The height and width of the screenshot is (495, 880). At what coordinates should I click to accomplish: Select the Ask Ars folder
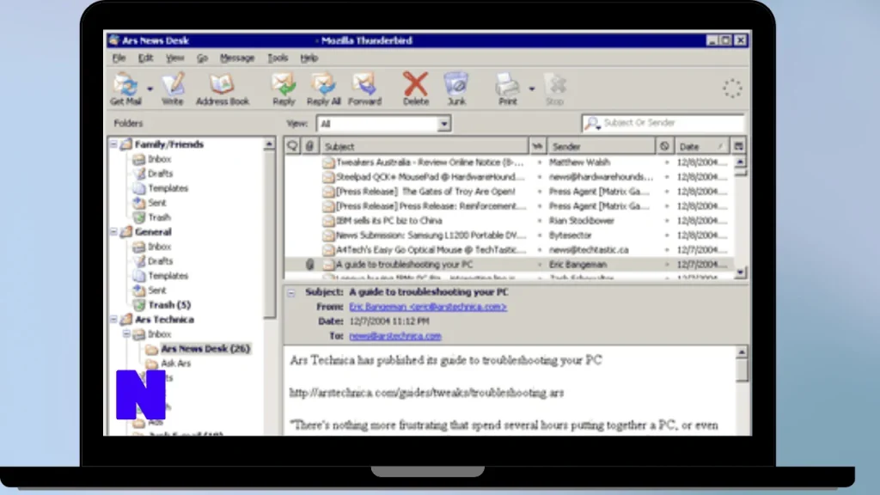point(175,364)
